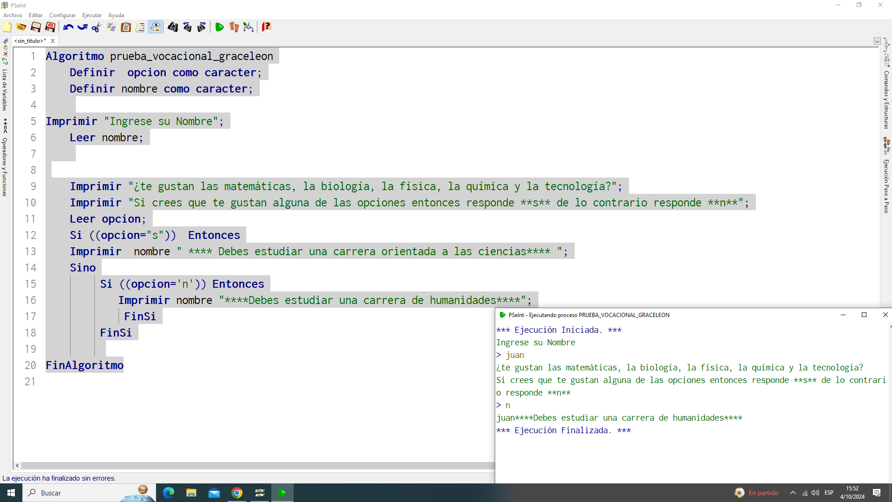Click the Save file floppy icon

36,27
